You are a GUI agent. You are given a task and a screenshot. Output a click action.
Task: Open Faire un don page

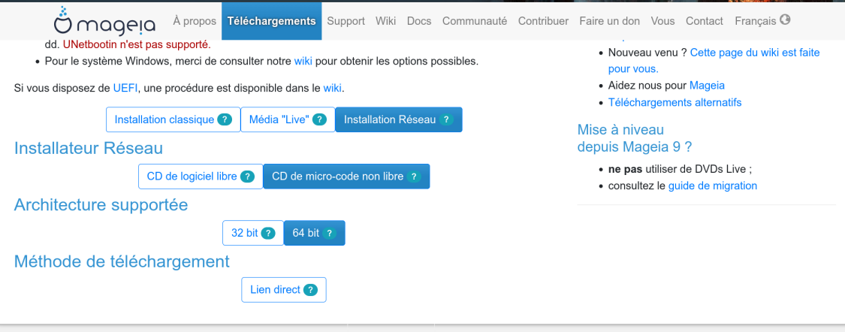(x=609, y=21)
